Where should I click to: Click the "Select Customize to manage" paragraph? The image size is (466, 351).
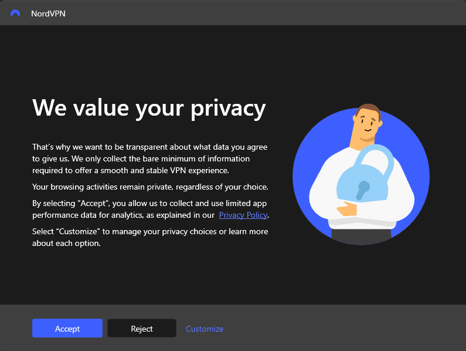(149, 237)
